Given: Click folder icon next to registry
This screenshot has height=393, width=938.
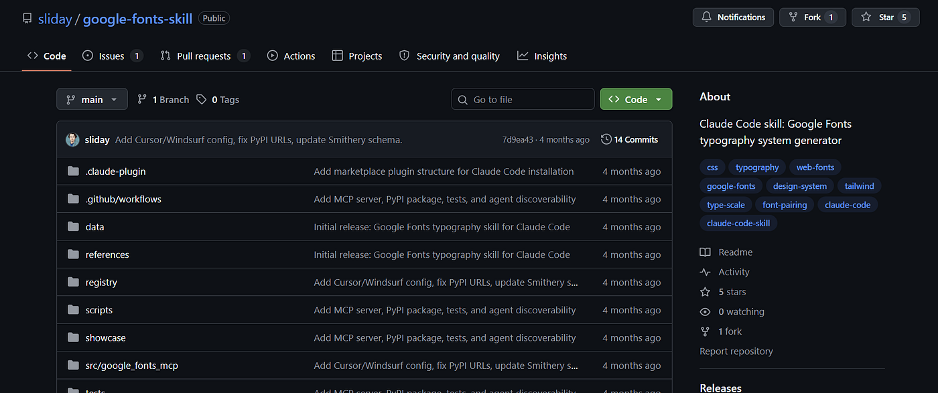Looking at the screenshot, I should (x=73, y=283).
